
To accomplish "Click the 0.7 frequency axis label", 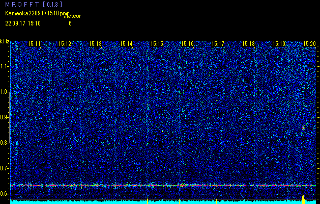I will [x=4, y=168].
